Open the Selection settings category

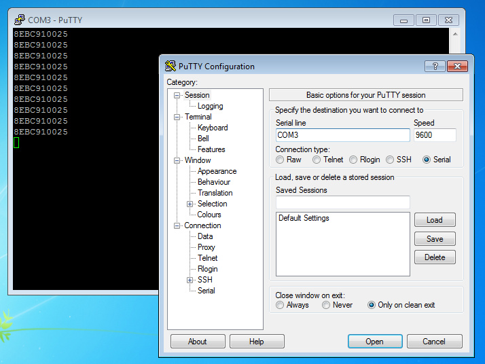pos(213,204)
